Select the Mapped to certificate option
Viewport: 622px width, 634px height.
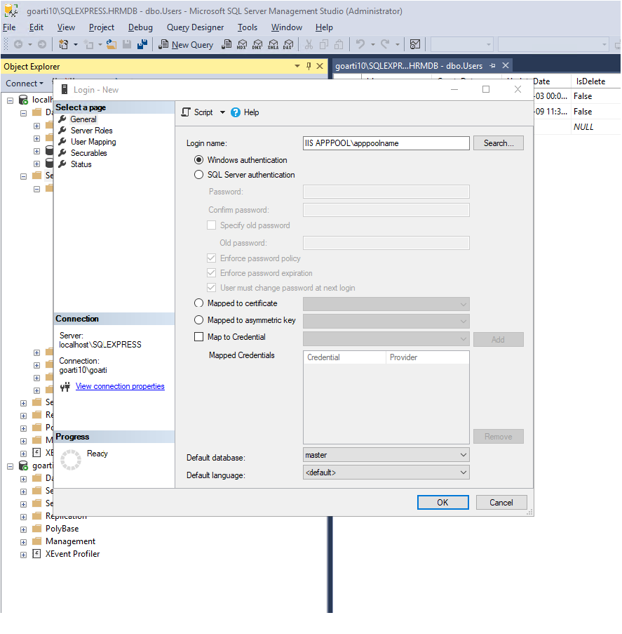coord(198,303)
